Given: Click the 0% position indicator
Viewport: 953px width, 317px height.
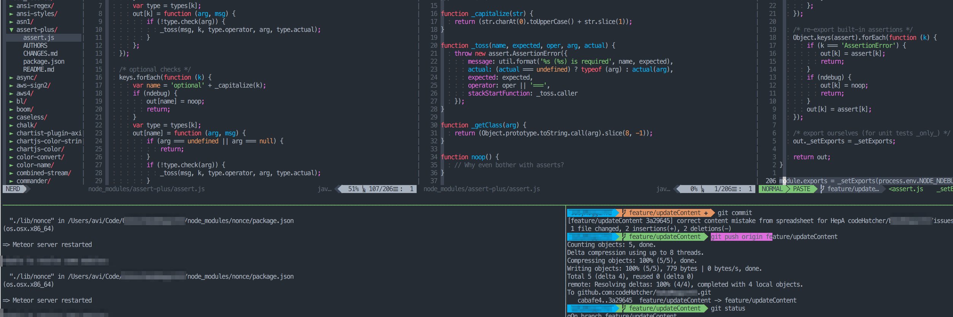Looking at the screenshot, I should pyautogui.click(x=694, y=189).
